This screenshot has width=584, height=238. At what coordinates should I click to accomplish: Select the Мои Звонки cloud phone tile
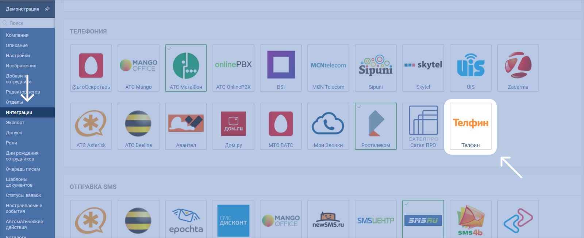[x=328, y=126]
